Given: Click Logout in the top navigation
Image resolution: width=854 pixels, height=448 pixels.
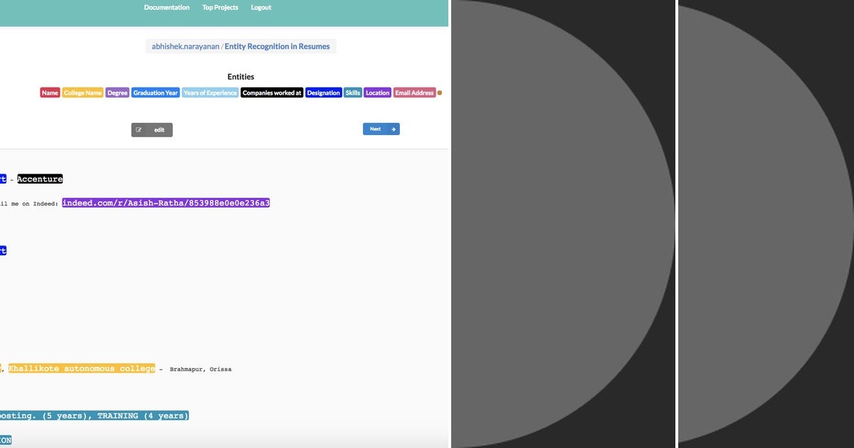Looking at the screenshot, I should click(x=260, y=7).
